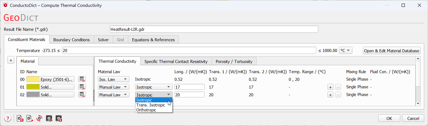Click the database icon for material ID 02
Screen dimensions: 428x126
point(82,95)
